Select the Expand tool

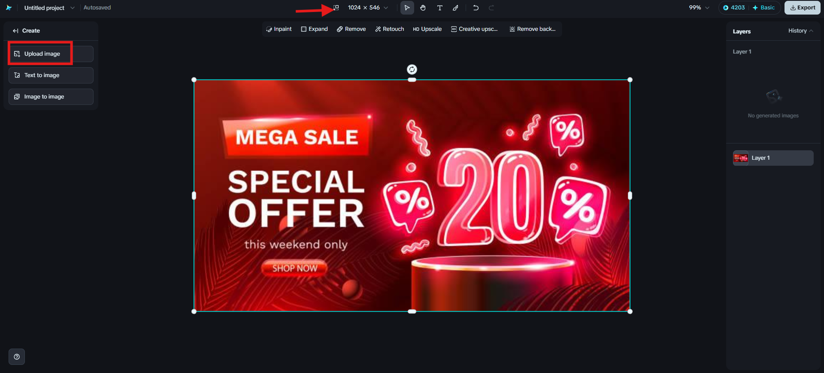point(314,29)
